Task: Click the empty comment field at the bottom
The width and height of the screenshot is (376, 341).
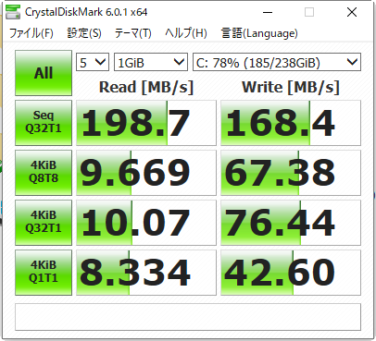Action: tap(188, 317)
